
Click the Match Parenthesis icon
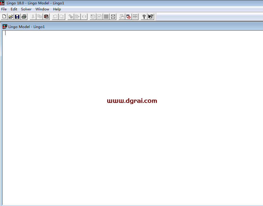coord(84,17)
